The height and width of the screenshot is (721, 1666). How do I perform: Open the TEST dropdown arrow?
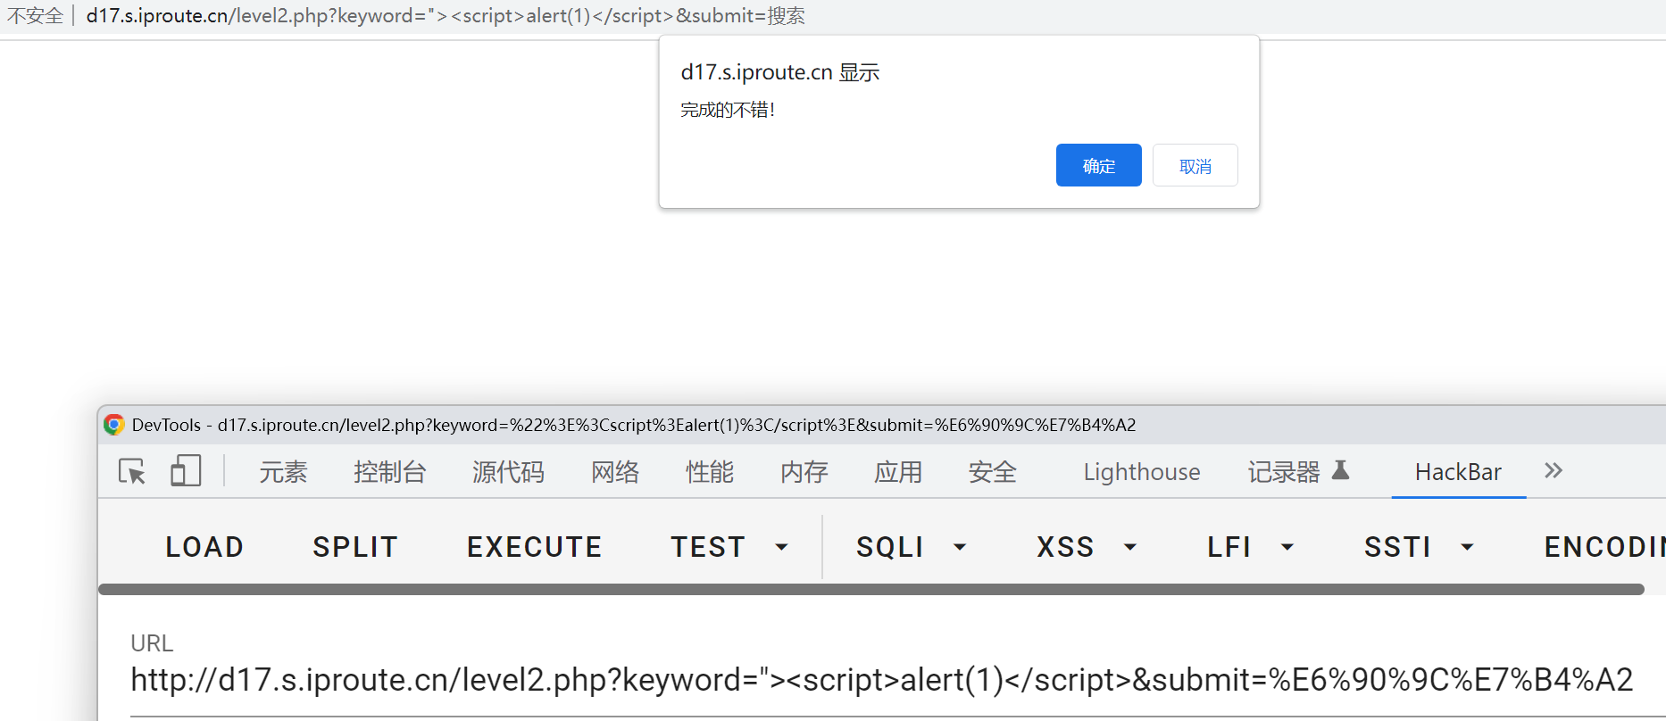click(x=781, y=547)
